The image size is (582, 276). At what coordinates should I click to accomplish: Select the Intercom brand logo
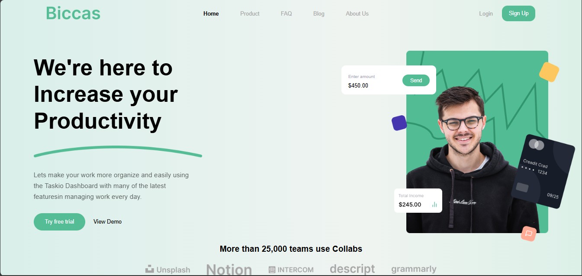pyautogui.click(x=291, y=270)
